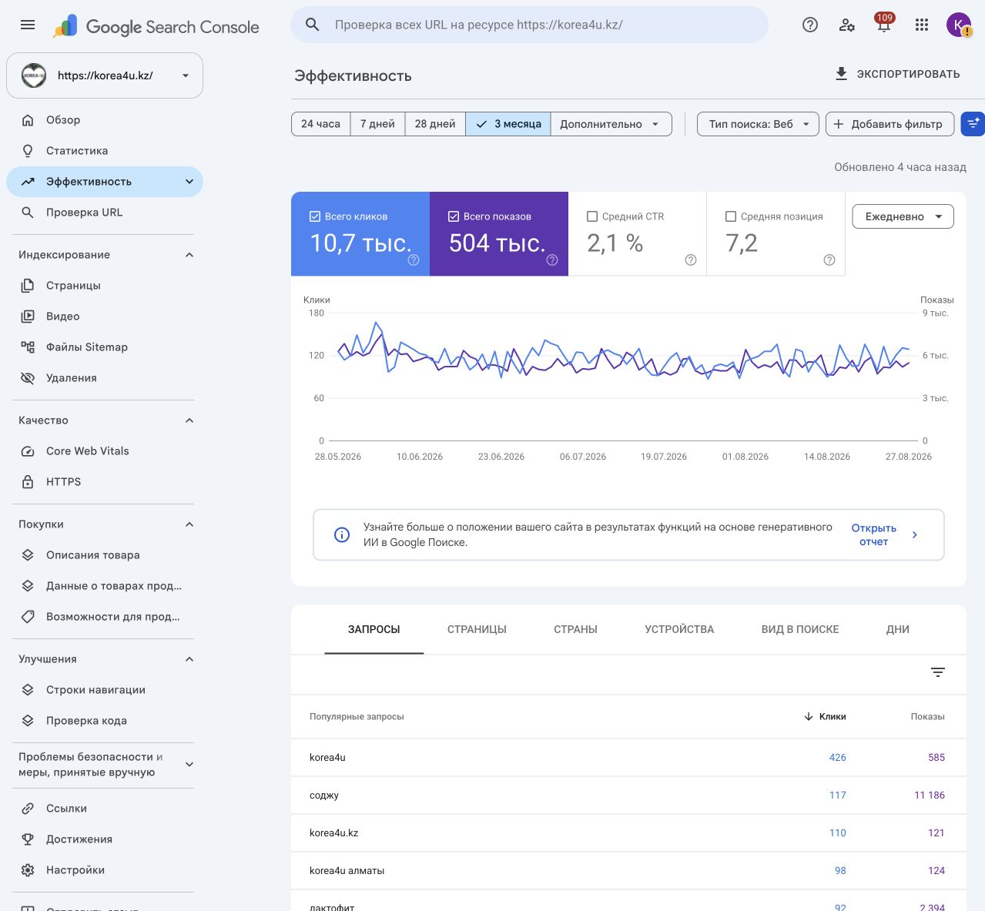Click help icon on Average position card
Image resolution: width=985 pixels, height=911 pixels.
click(x=829, y=260)
